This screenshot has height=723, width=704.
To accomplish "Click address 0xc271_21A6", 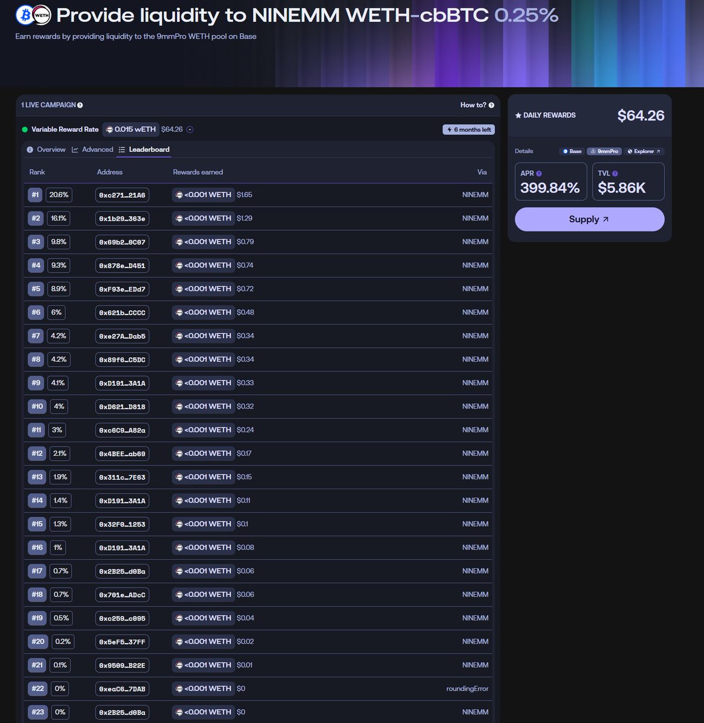I will point(122,195).
